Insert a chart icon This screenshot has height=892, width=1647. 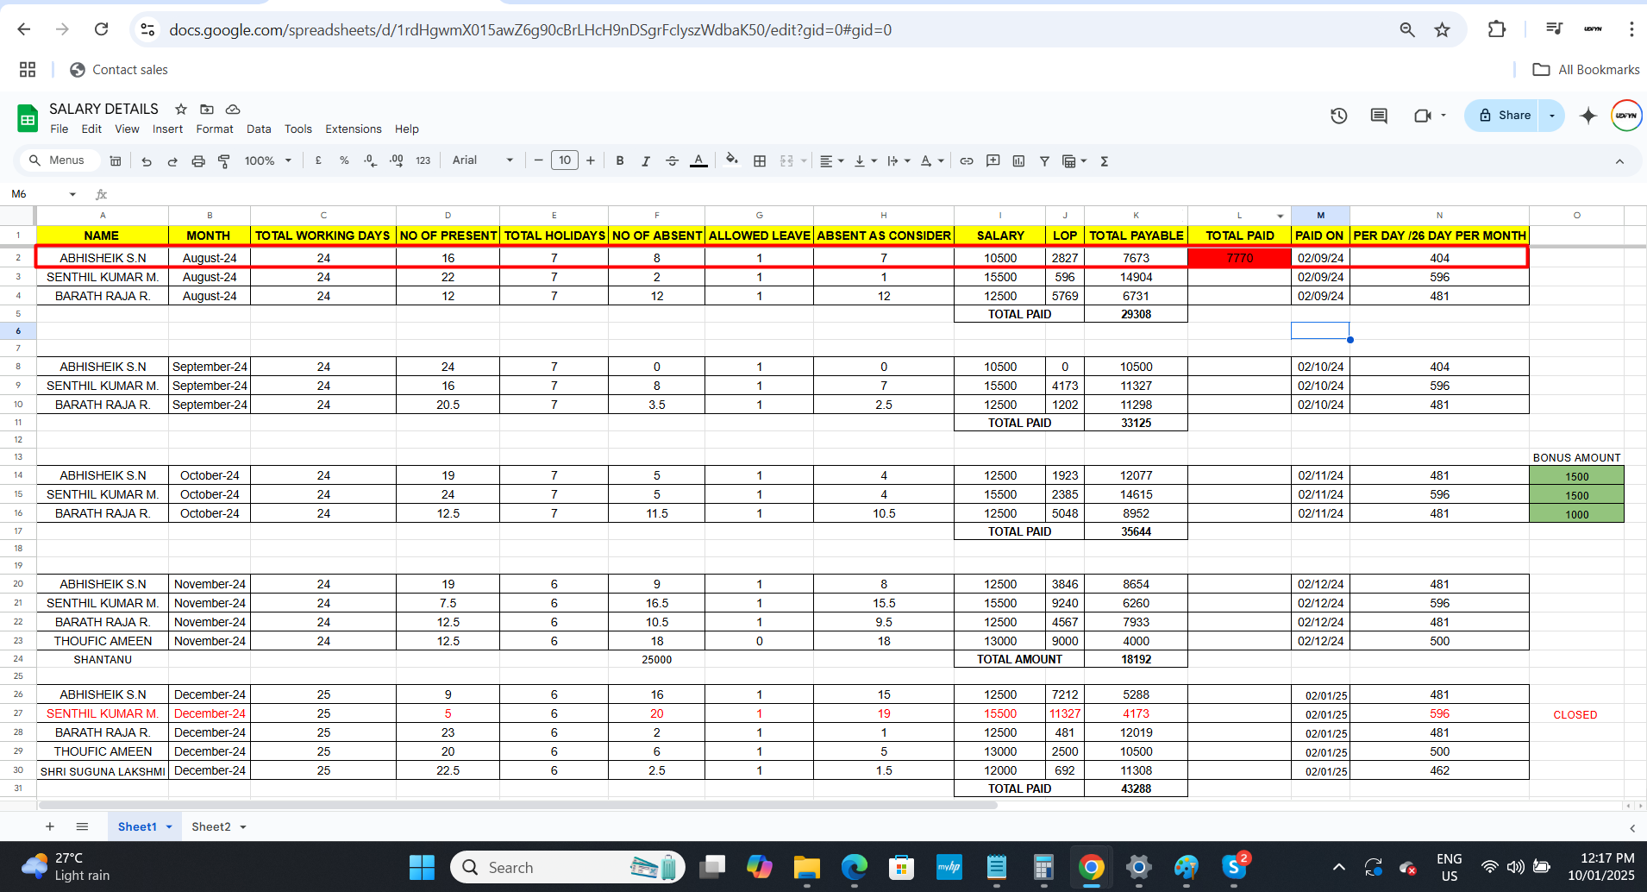point(1018,160)
